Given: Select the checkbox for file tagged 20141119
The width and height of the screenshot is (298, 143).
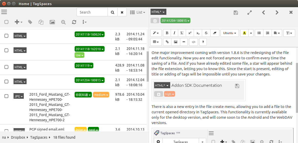Looking at the screenshot, I should click(6, 67).
